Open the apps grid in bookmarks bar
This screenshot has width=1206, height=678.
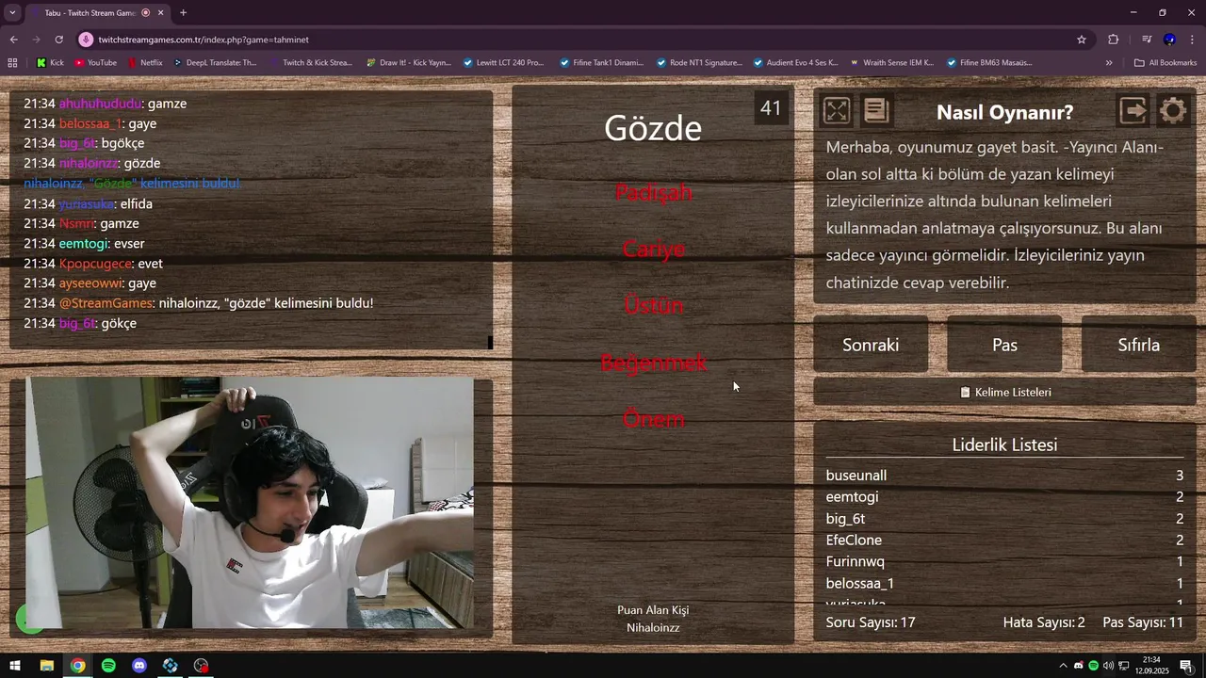pyautogui.click(x=12, y=63)
